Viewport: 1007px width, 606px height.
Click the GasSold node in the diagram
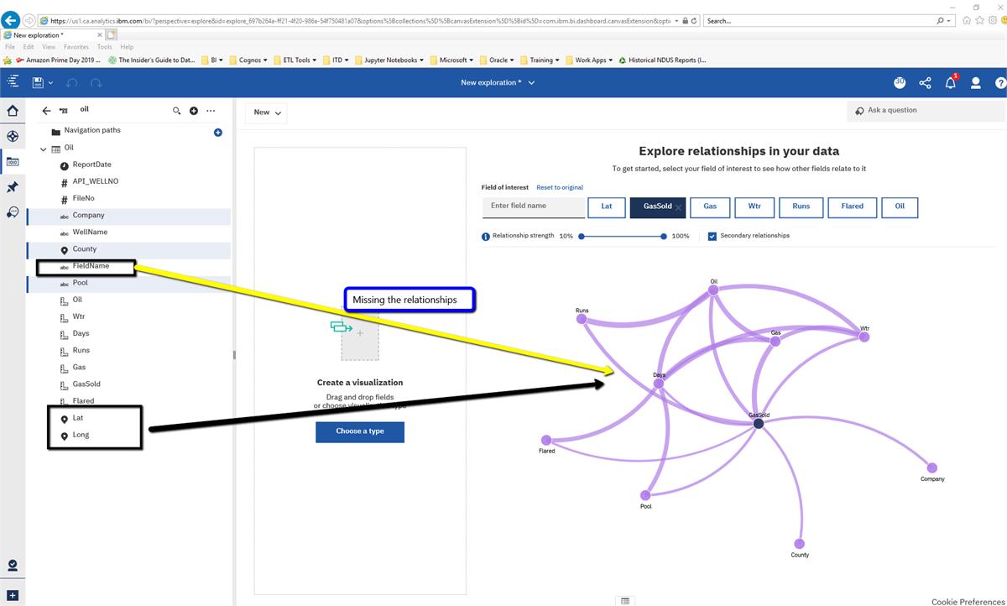coord(759,424)
